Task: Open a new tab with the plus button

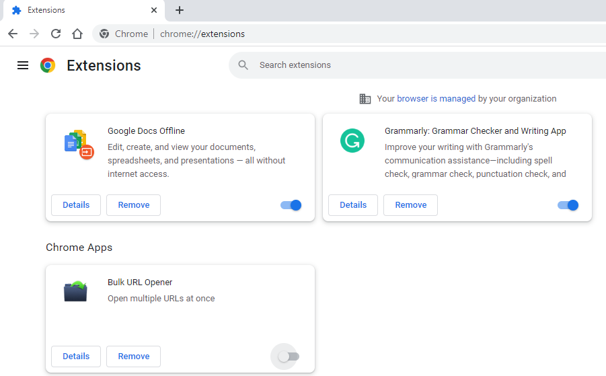Action: [180, 10]
